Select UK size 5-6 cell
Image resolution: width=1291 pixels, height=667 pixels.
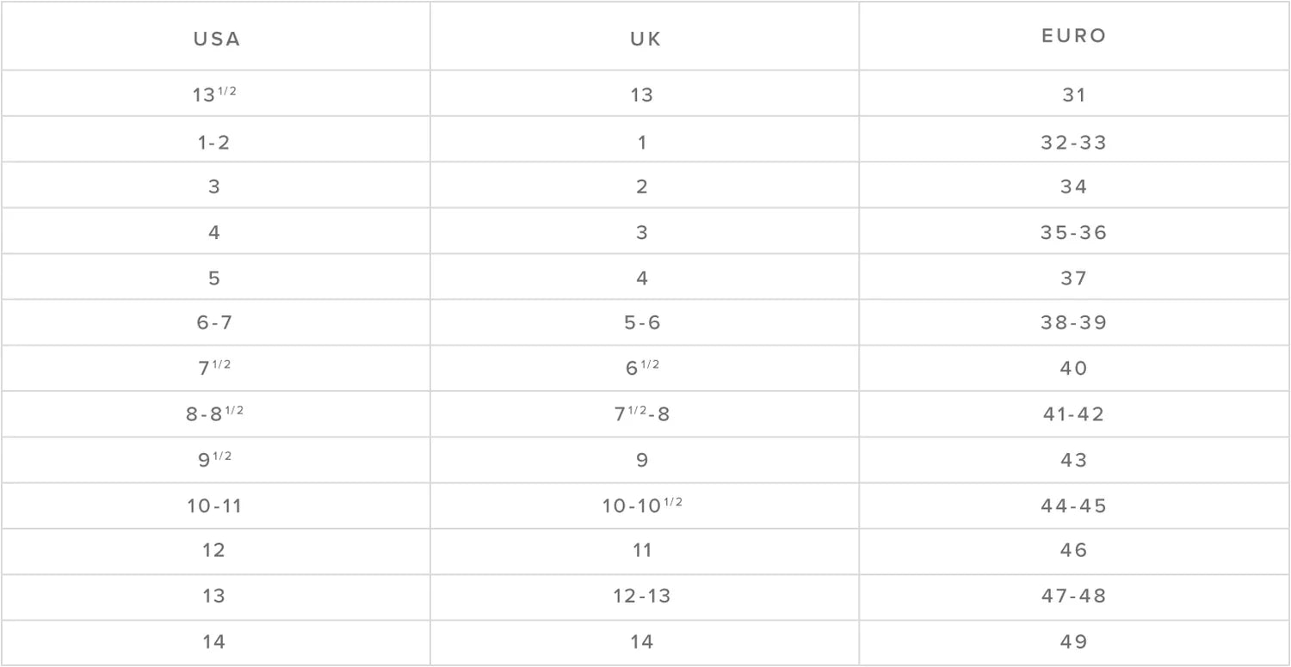[x=643, y=323]
